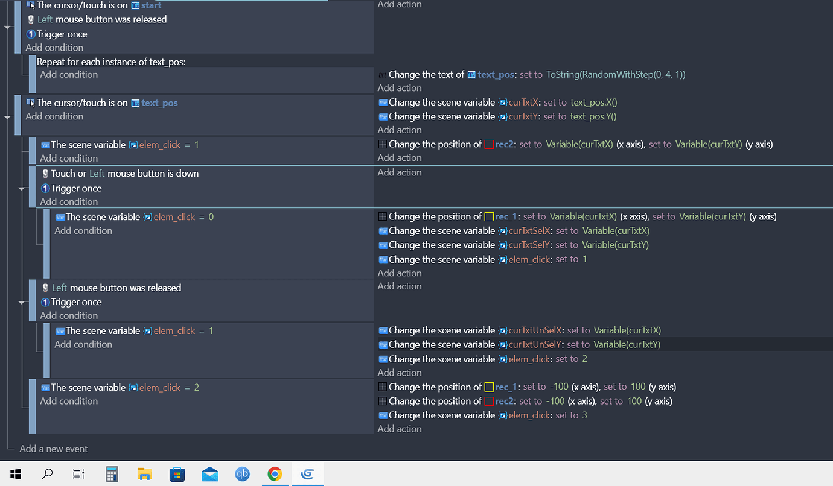This screenshot has height=486, width=833.
Task: Click the txt icon beside Change the text of
Action: [x=382, y=75]
